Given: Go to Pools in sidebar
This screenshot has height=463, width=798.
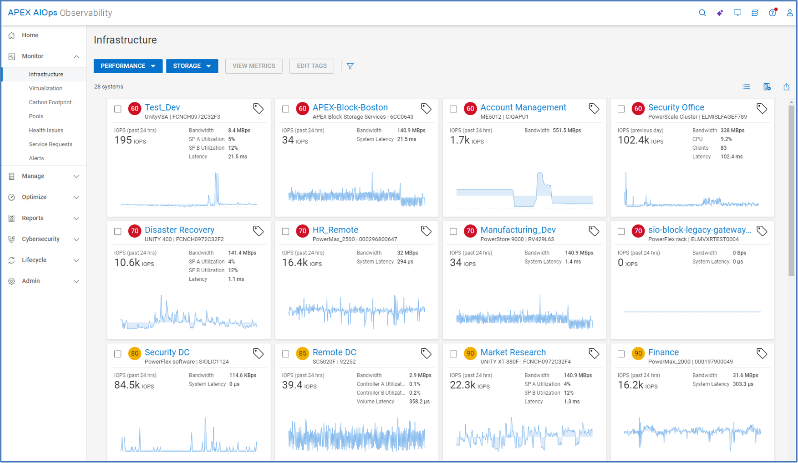Looking at the screenshot, I should (x=36, y=116).
